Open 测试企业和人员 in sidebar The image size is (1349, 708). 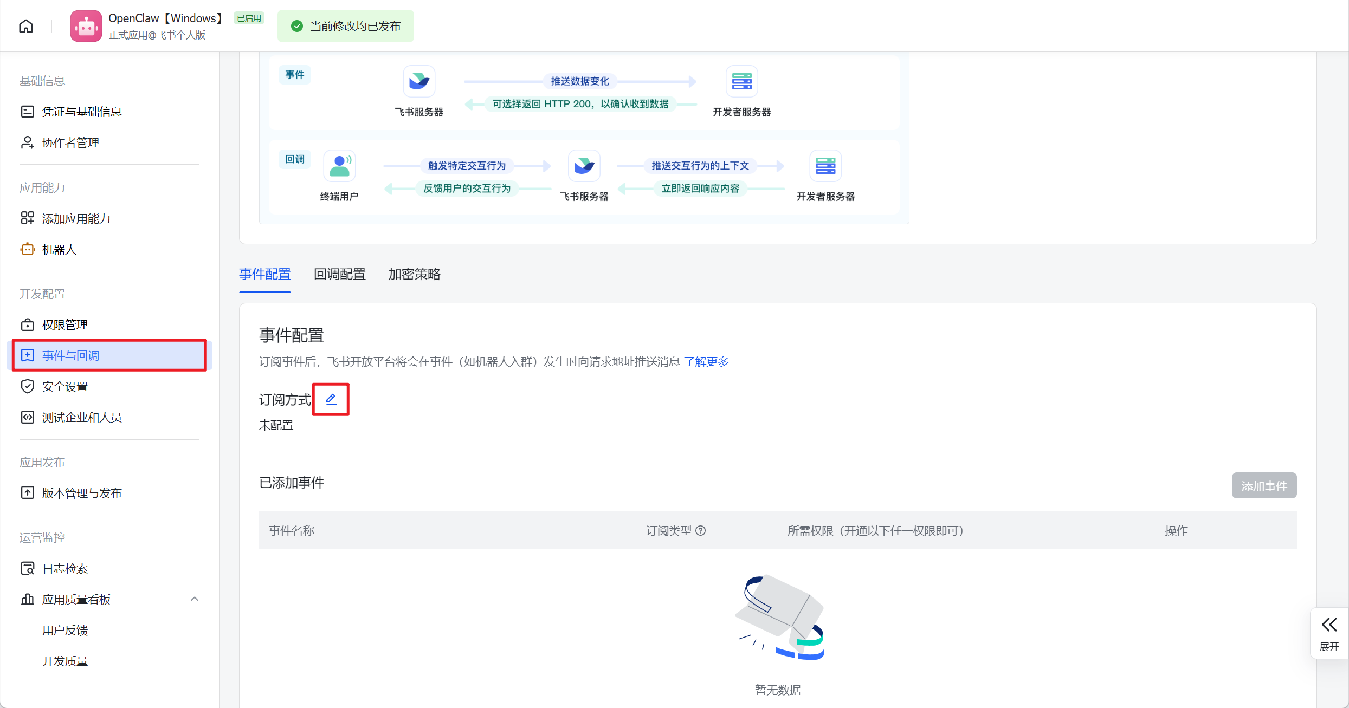[82, 417]
